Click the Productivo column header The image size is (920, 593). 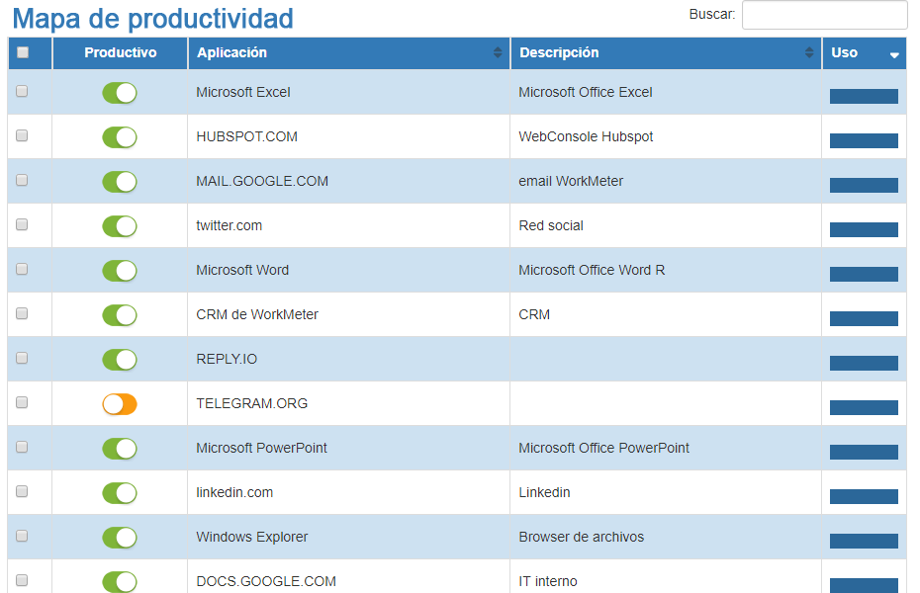121,53
